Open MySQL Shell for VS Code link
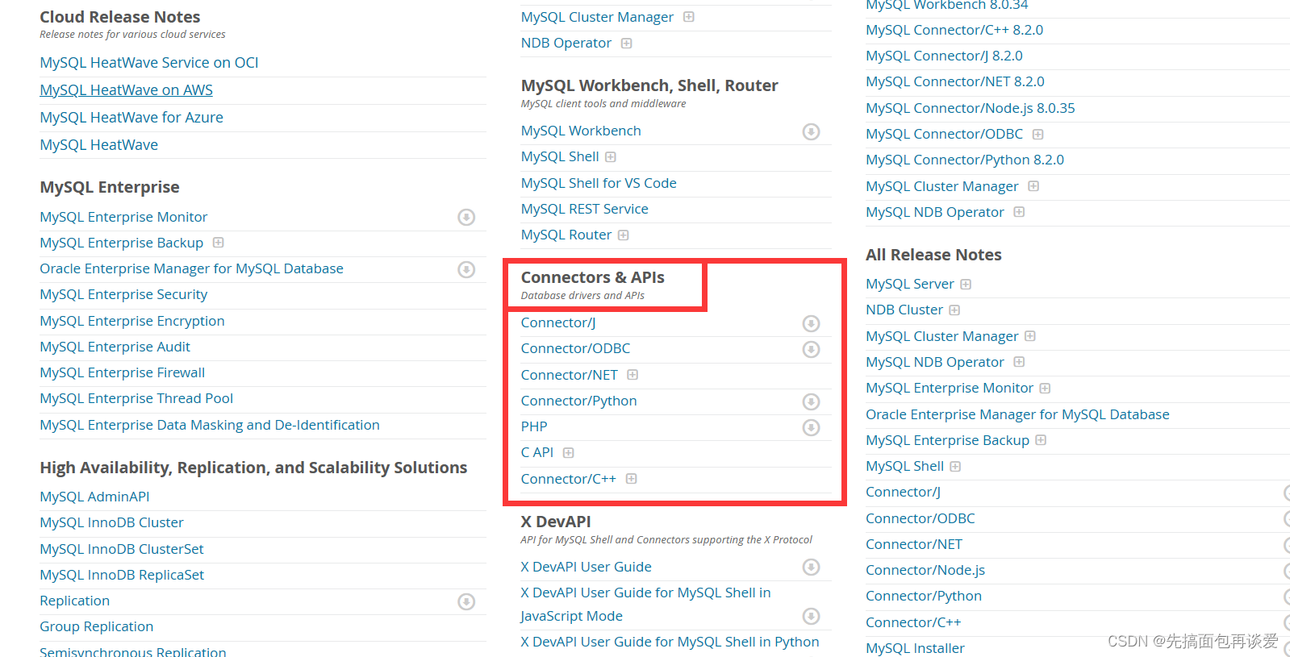 pyautogui.click(x=599, y=183)
